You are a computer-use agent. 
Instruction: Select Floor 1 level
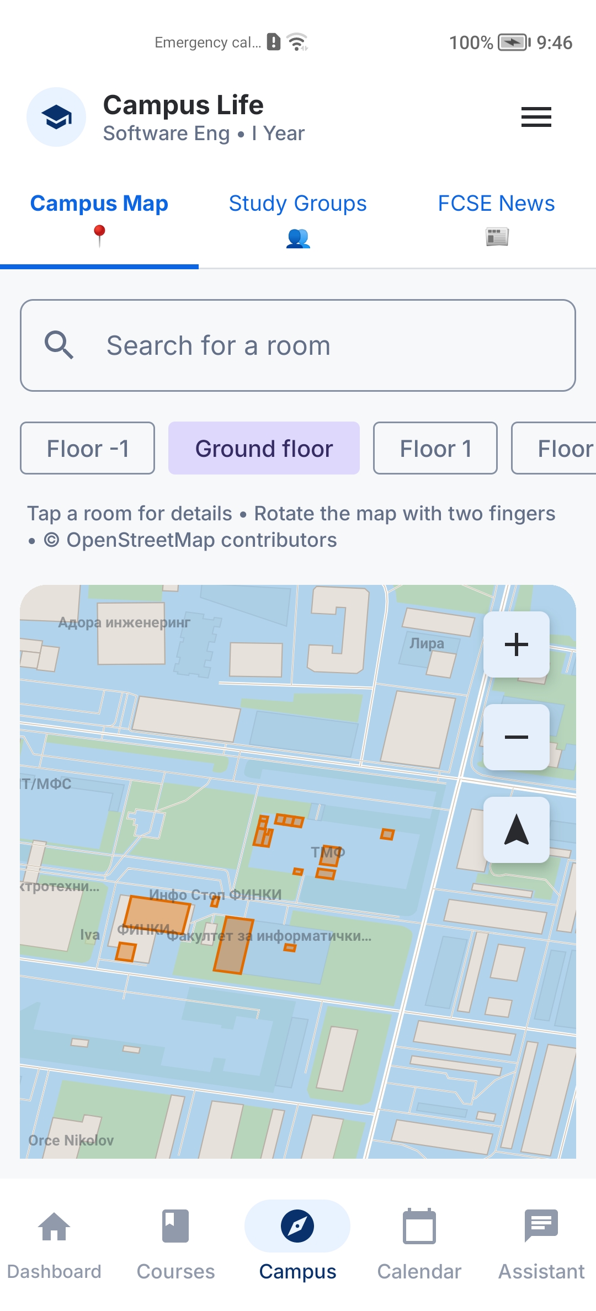click(435, 448)
